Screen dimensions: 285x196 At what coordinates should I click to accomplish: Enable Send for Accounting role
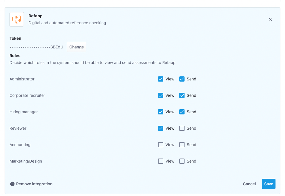182,145
